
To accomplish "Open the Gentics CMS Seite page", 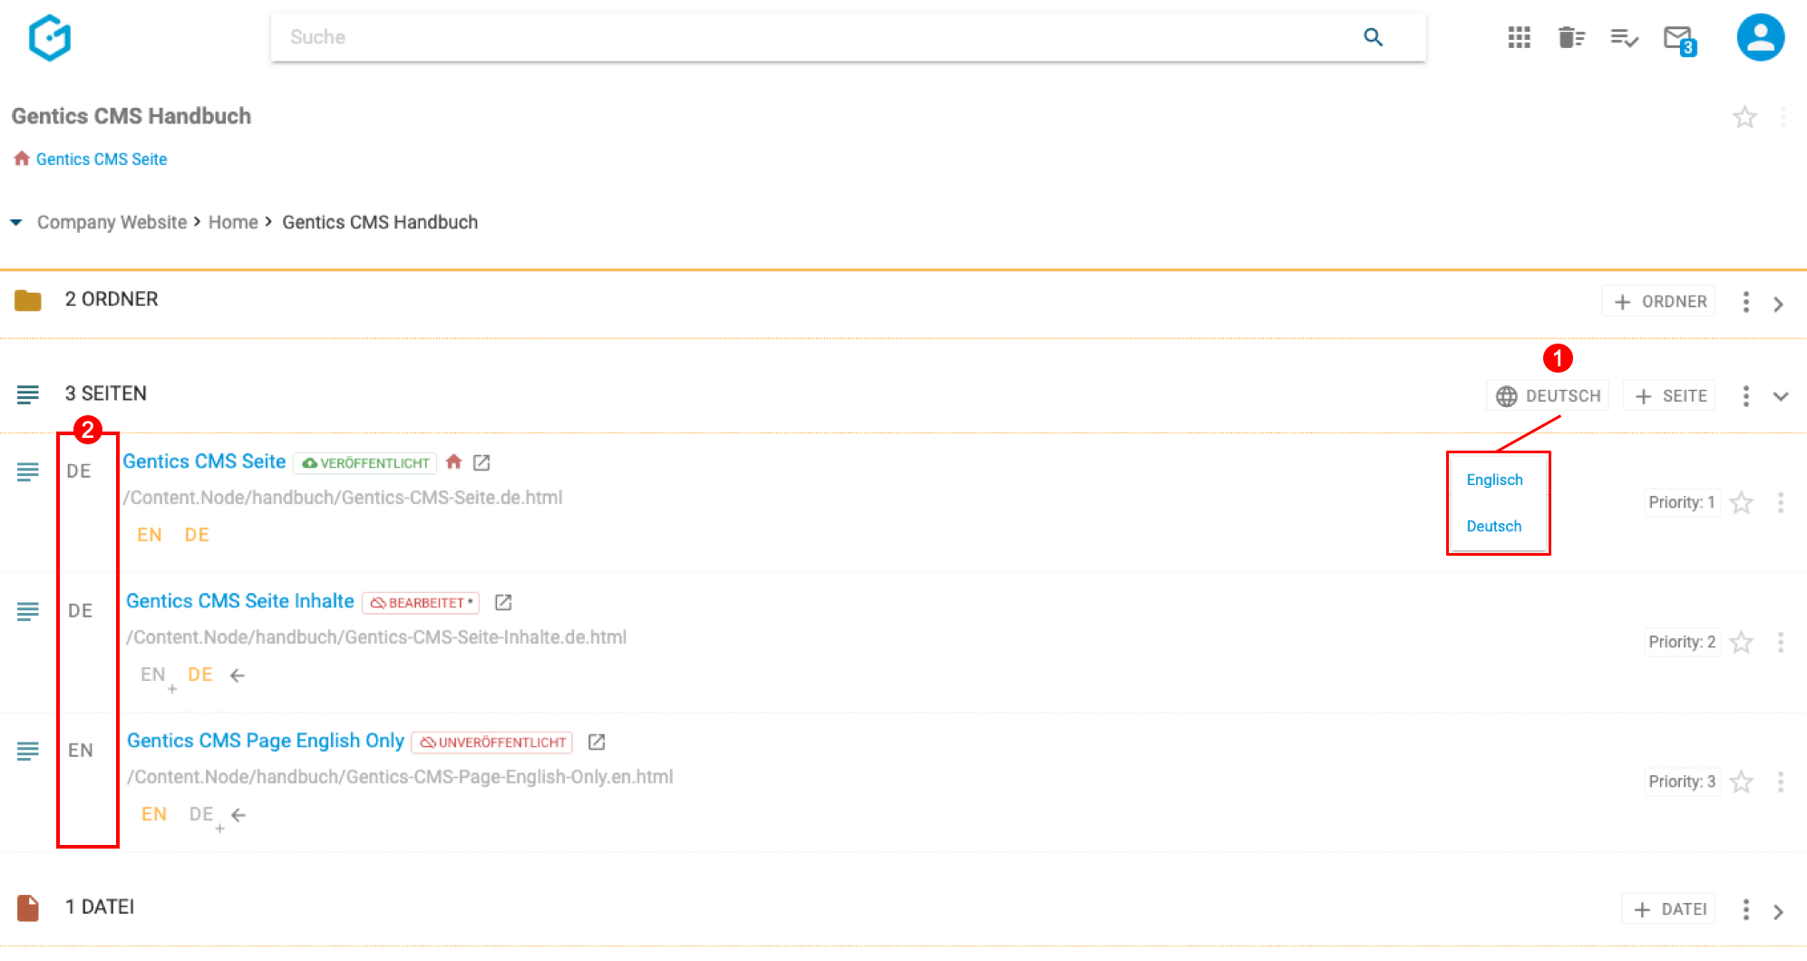I will click(x=204, y=461).
